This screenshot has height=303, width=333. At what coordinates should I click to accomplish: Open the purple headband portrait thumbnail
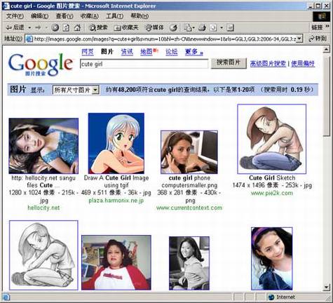click(271, 259)
